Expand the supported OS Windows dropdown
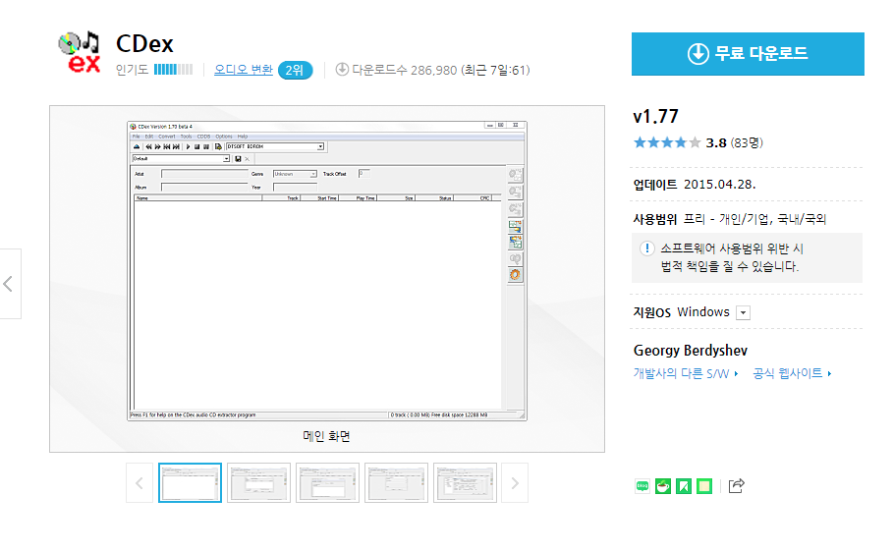 pyautogui.click(x=743, y=312)
